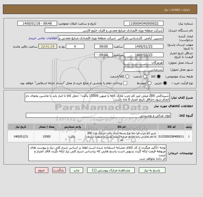Viewport: 203px width, 197px height.
Task: Open مشاهده مدارک پیوستی (1) button
Action: click(x=111, y=170)
